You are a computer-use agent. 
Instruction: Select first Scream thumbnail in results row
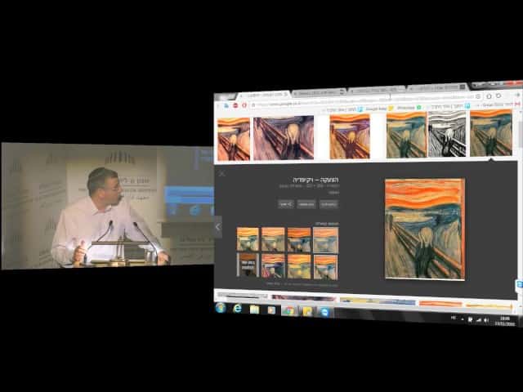tap(234, 138)
